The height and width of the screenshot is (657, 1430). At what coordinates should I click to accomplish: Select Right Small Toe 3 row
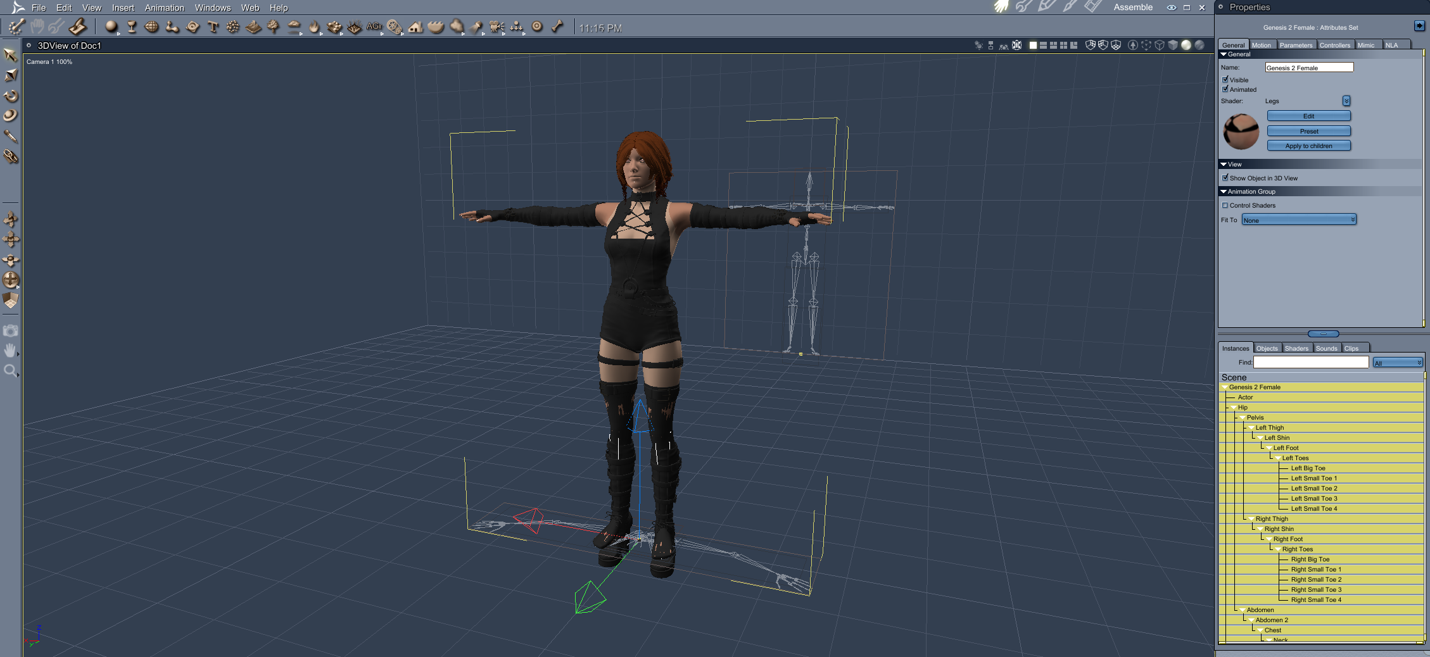coord(1321,590)
